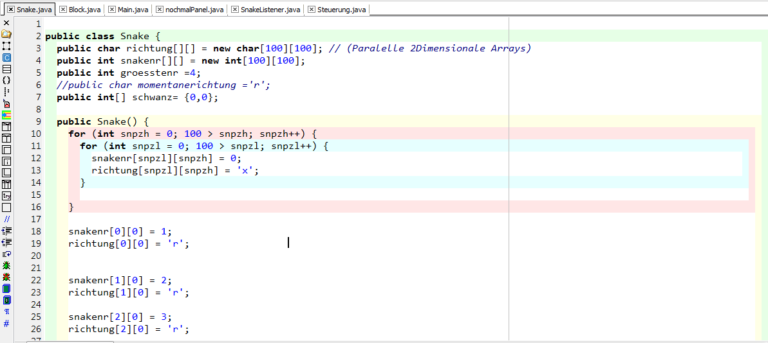Click the green bug breakpoint icon
Screen dimensions: 768x343
click(6, 265)
